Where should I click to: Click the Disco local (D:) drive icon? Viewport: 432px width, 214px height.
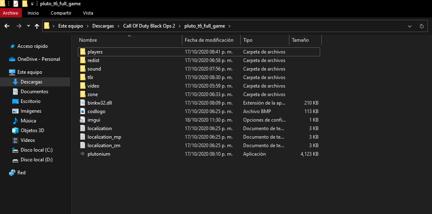15,160
